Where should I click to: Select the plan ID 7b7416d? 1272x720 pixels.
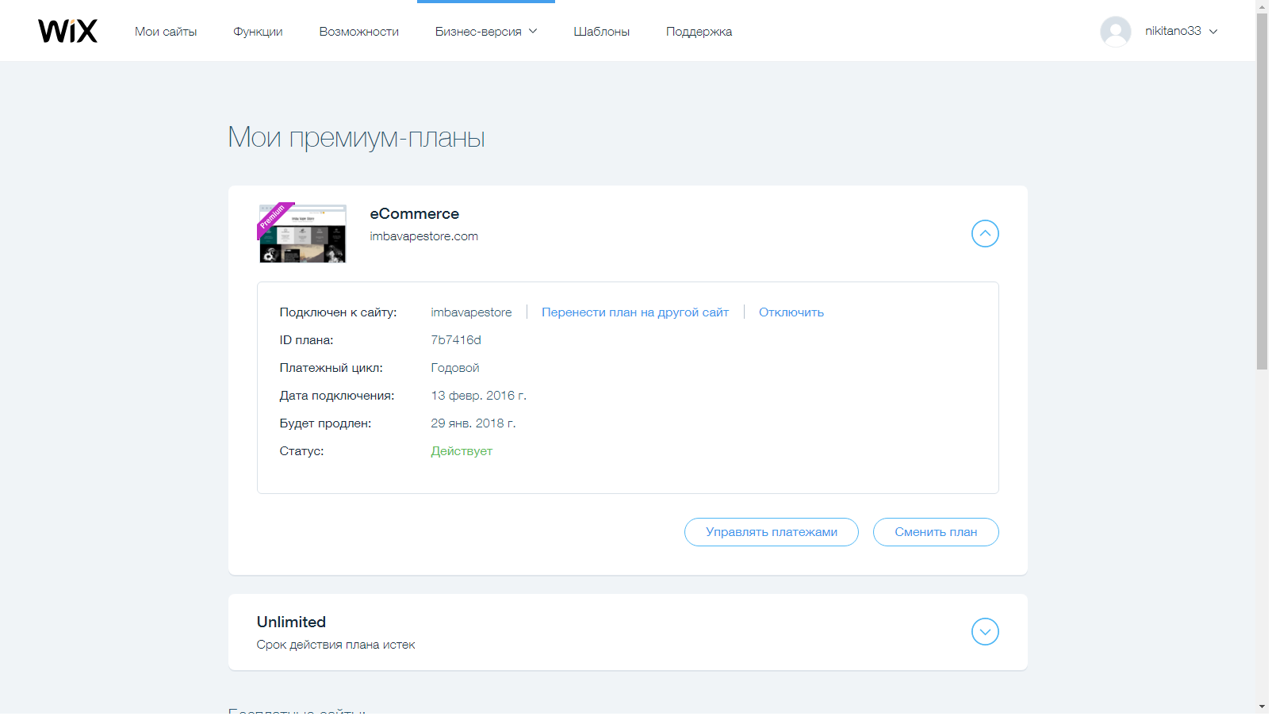456,340
